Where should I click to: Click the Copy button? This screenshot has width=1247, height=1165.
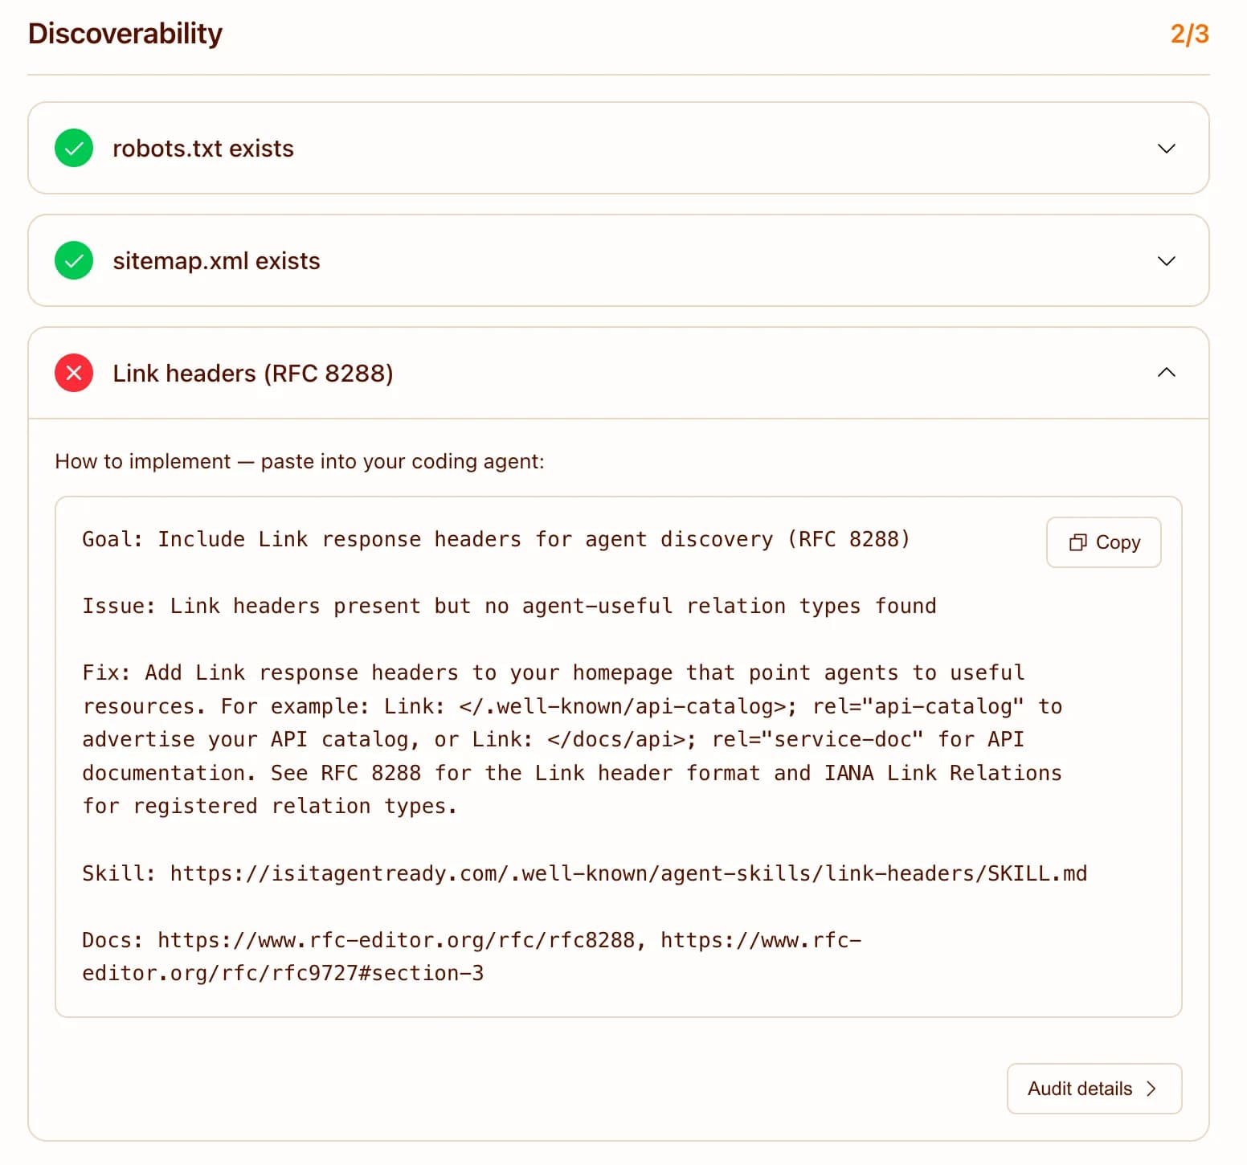pyautogui.click(x=1103, y=542)
